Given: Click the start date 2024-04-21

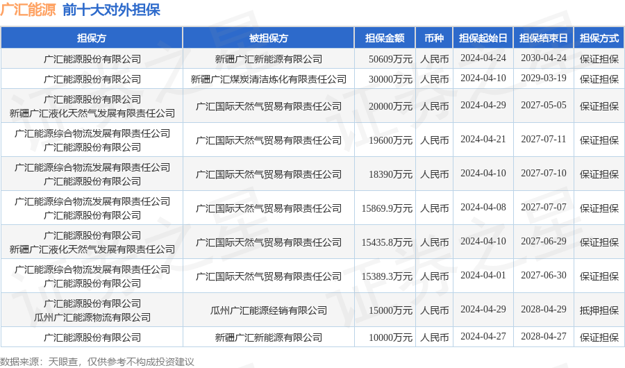Looking at the screenshot, I should 483,139.
